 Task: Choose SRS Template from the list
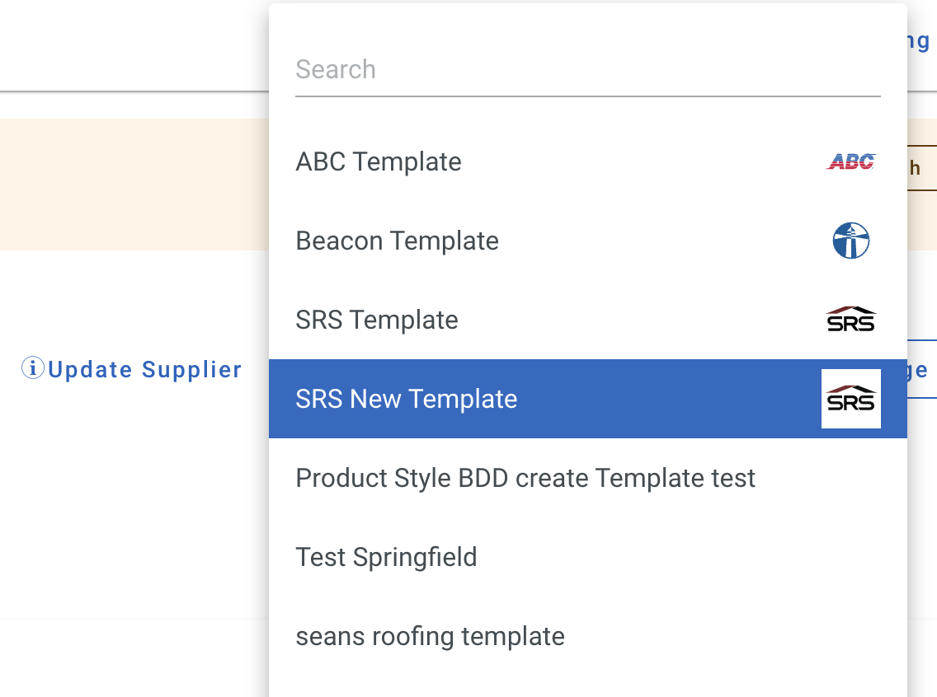377,320
